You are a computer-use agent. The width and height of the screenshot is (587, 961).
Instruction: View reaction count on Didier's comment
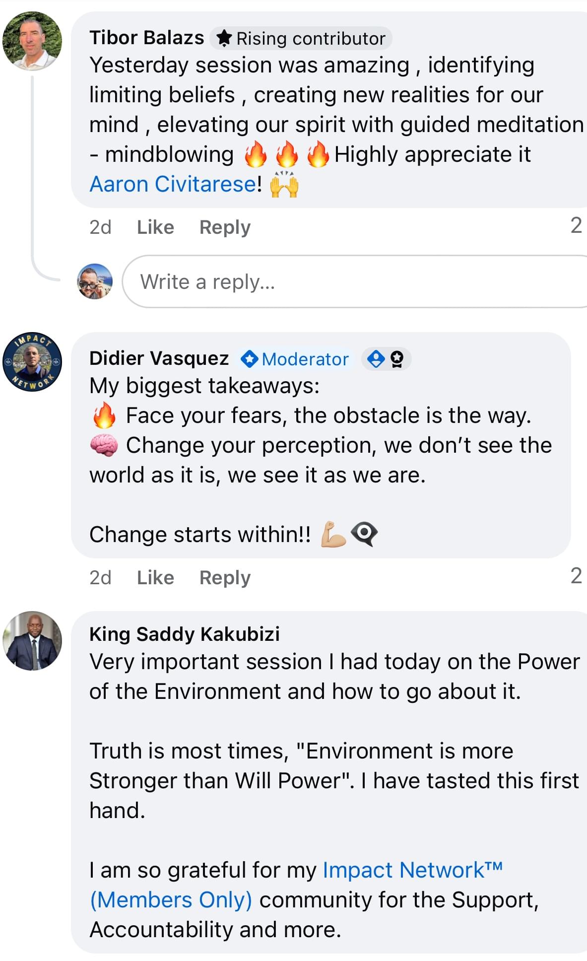click(x=576, y=576)
